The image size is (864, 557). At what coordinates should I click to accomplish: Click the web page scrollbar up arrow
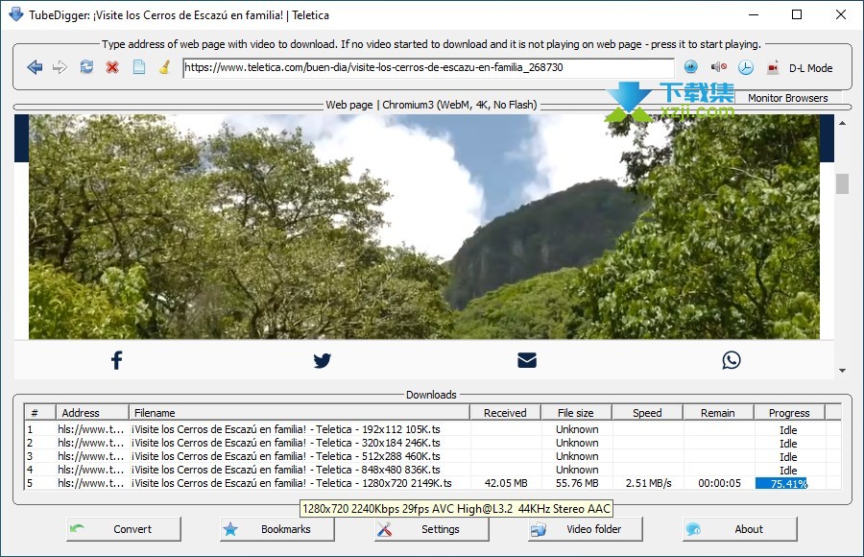click(x=842, y=123)
